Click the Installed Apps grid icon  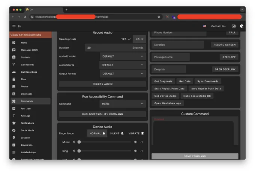click(14, 153)
